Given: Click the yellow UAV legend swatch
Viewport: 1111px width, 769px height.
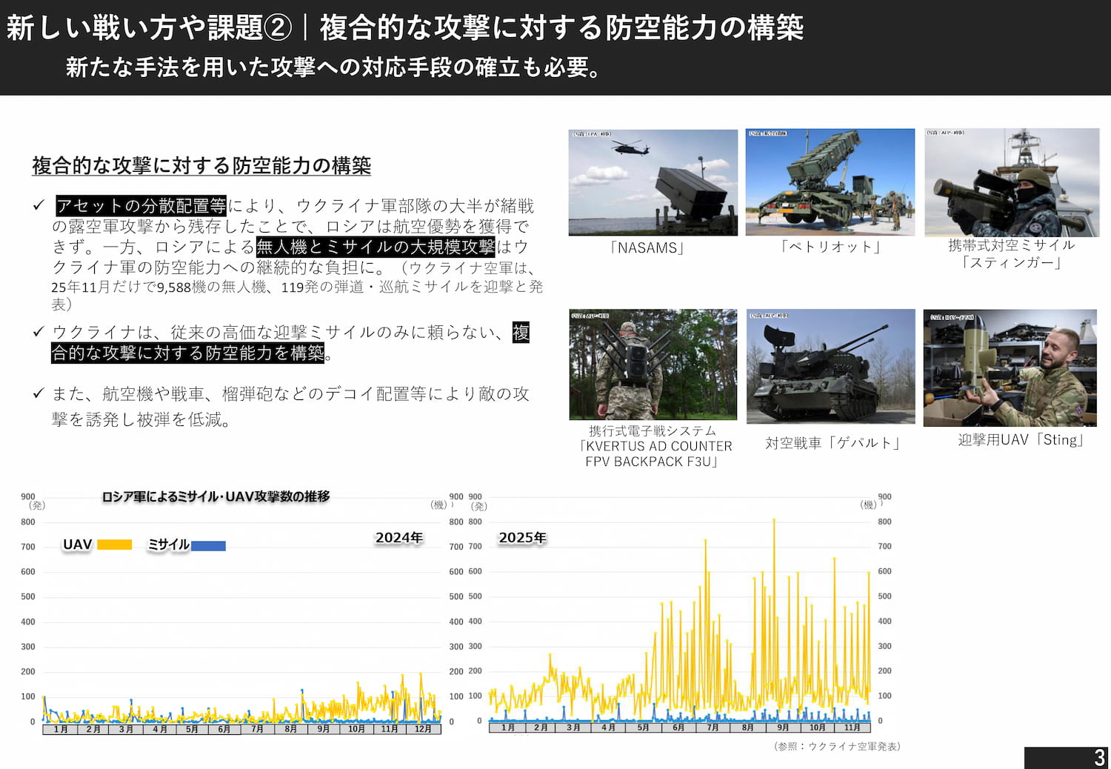Looking at the screenshot, I should click(x=114, y=545).
